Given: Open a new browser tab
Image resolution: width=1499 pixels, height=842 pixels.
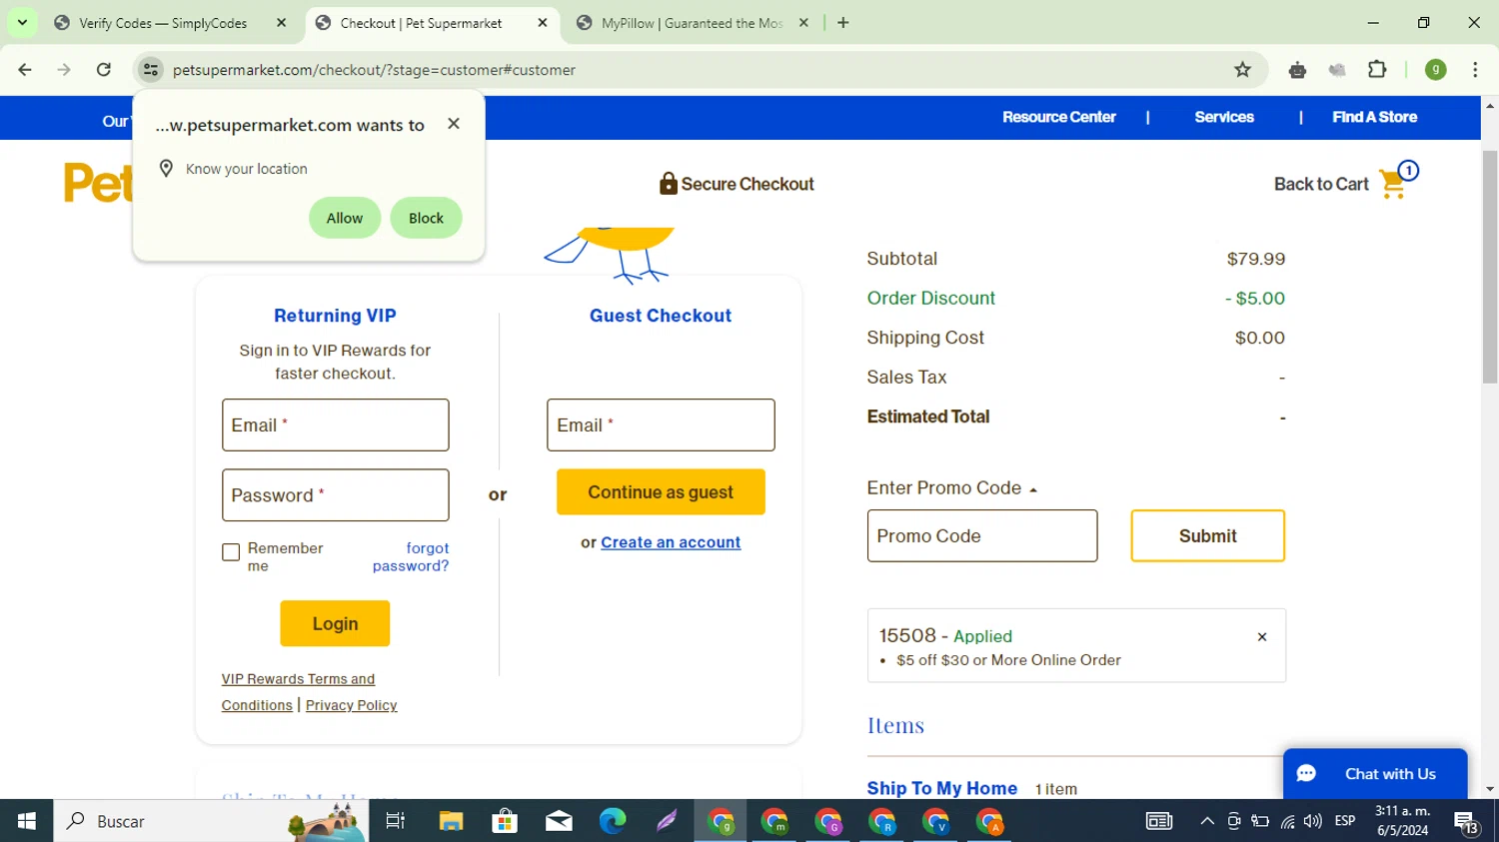Looking at the screenshot, I should coord(843,23).
